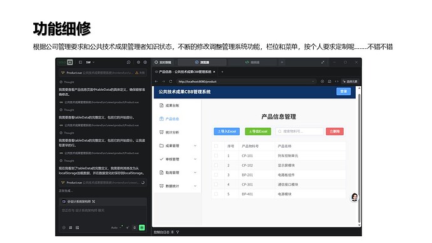Click the round icon left of hash
The height and width of the screenshot is (243, 432).
click(64, 227)
